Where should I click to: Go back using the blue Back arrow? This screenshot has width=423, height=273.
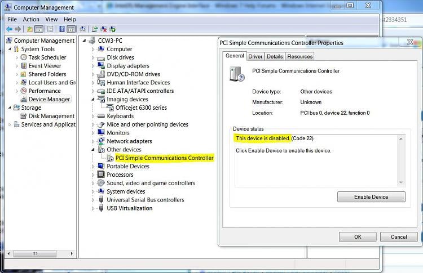[9, 29]
